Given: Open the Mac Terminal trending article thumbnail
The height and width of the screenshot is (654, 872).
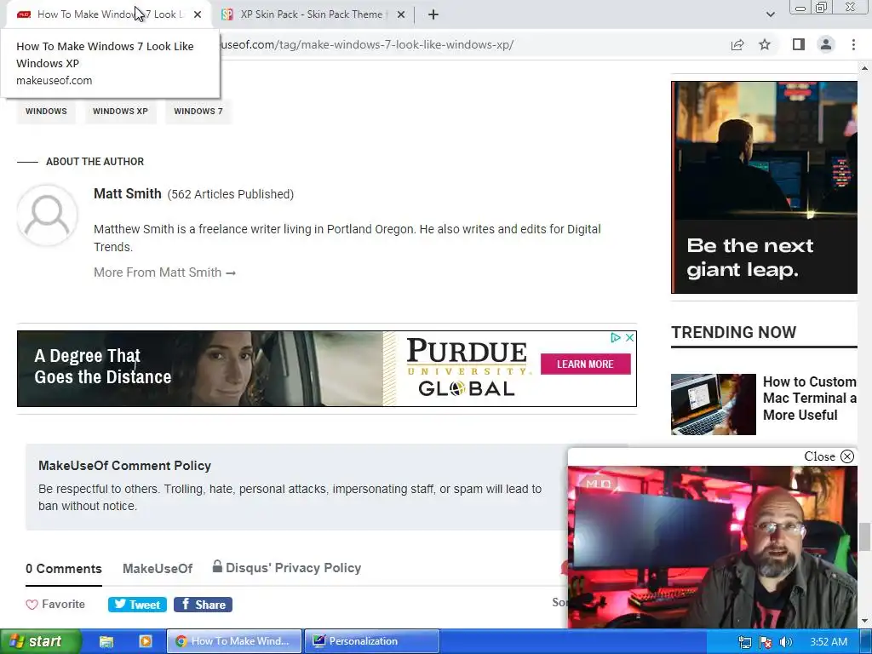Looking at the screenshot, I should (x=714, y=404).
